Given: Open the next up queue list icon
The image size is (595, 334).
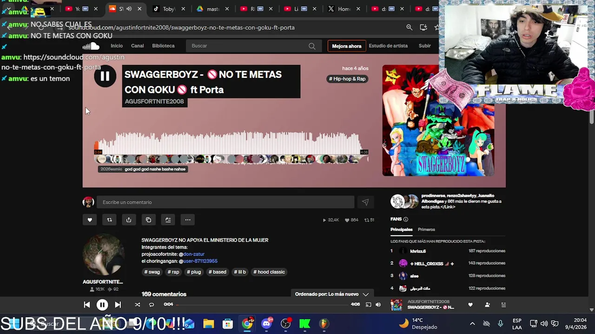Looking at the screenshot, I should [x=503, y=305].
